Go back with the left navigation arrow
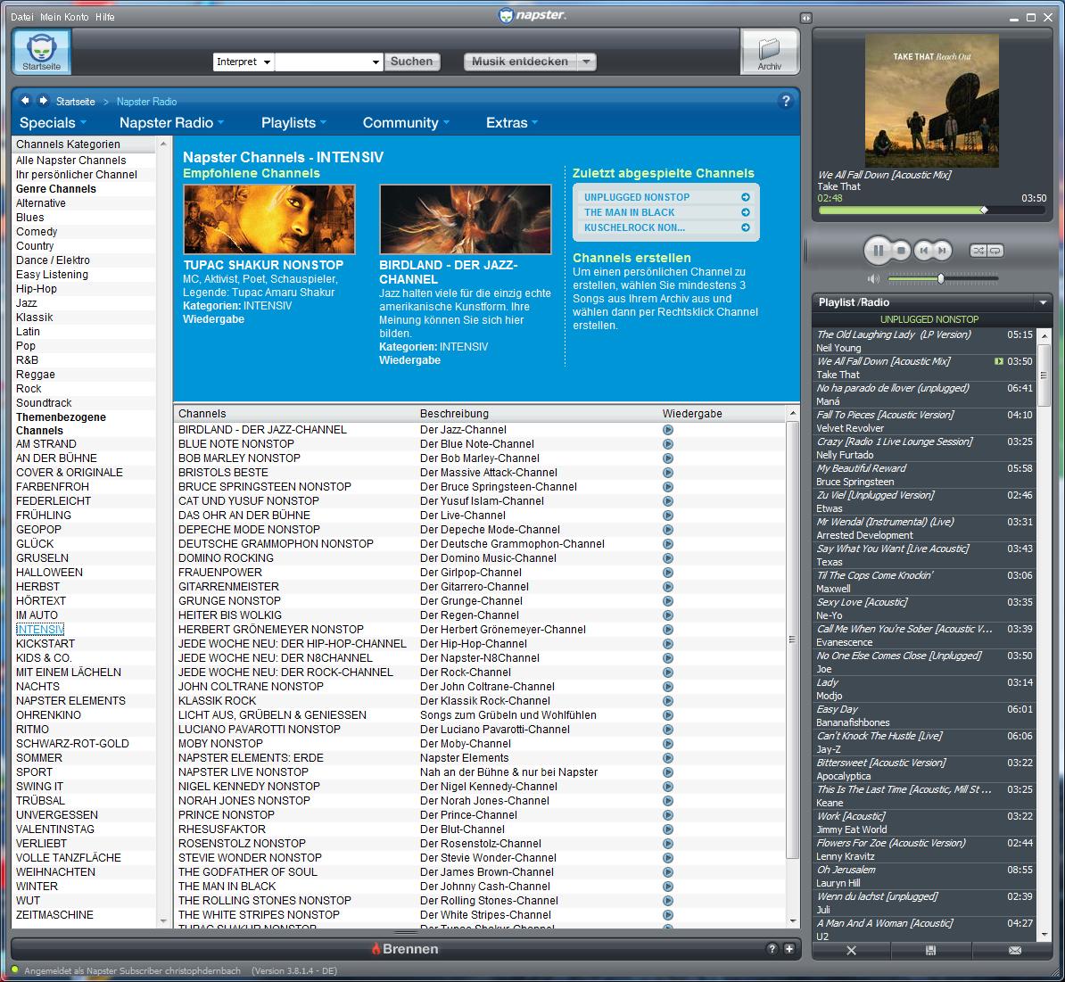The width and height of the screenshot is (1065, 982). pos(25,101)
